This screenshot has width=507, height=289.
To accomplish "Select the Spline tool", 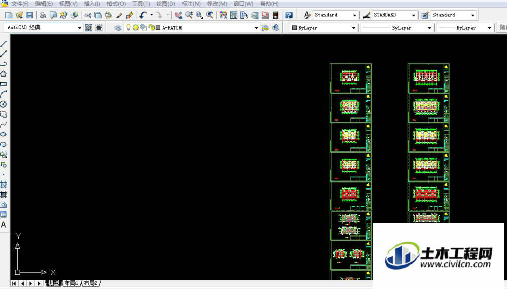I will [x=3, y=124].
